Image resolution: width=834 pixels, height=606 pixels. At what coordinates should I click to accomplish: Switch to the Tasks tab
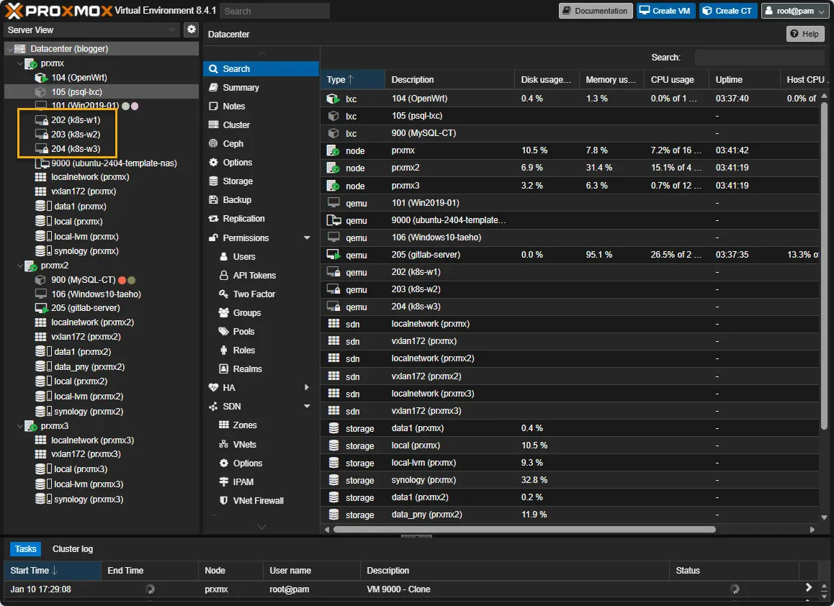point(25,549)
